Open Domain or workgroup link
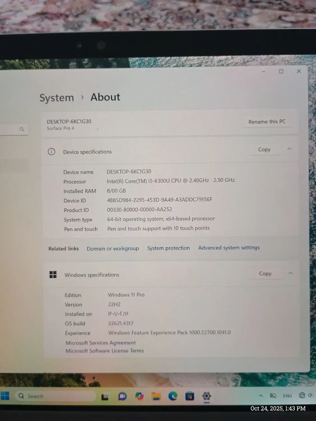 113,248
